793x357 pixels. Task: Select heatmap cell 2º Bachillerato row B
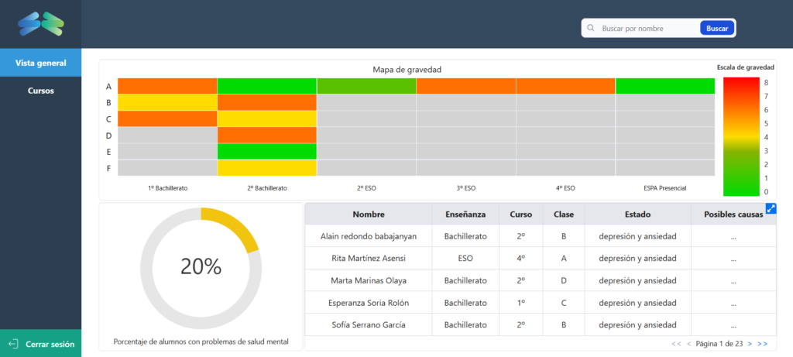[267, 103]
